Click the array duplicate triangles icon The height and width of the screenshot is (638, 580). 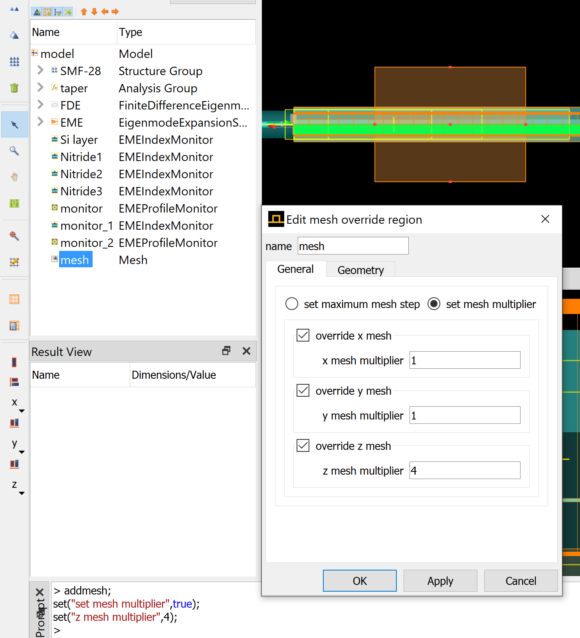pos(14,62)
